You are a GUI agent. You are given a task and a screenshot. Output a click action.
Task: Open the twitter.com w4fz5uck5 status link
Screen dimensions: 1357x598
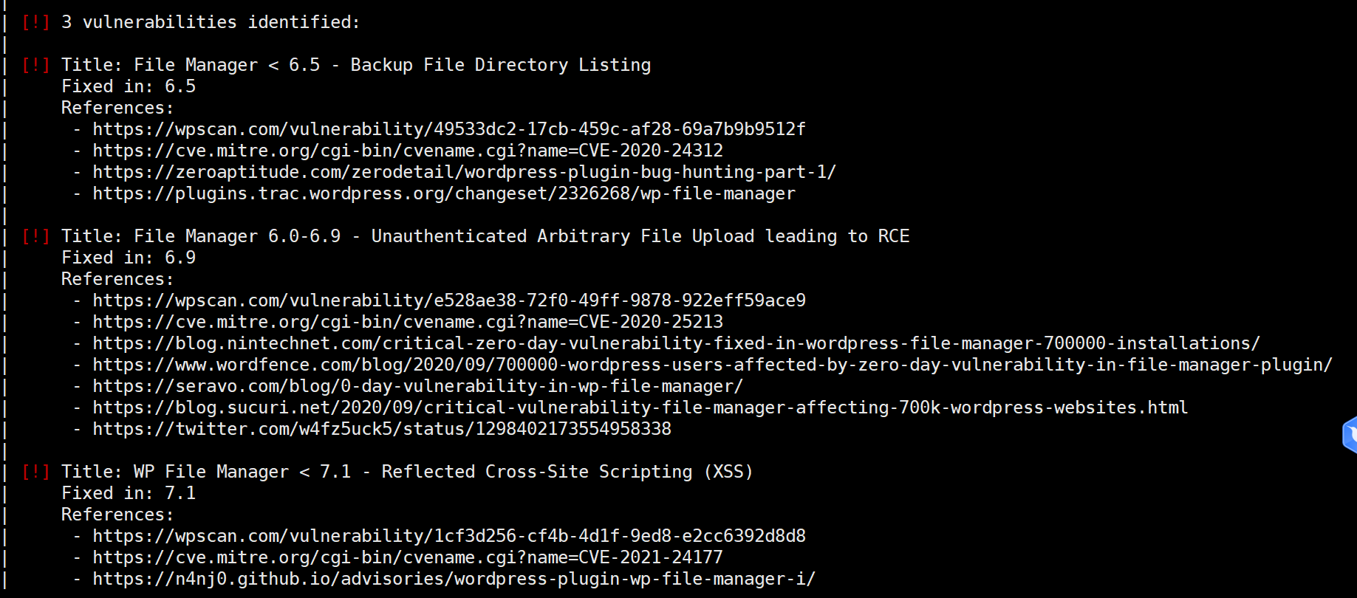[x=382, y=429]
